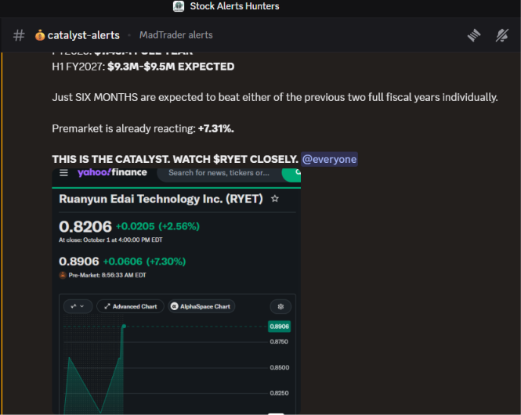The image size is (521, 415).
Task: Focus the Search for news, tickers field
Action: [x=219, y=173]
